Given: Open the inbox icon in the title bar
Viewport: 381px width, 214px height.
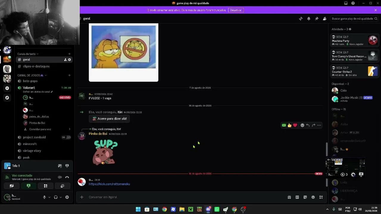Looking at the screenshot, I should 346,3.
